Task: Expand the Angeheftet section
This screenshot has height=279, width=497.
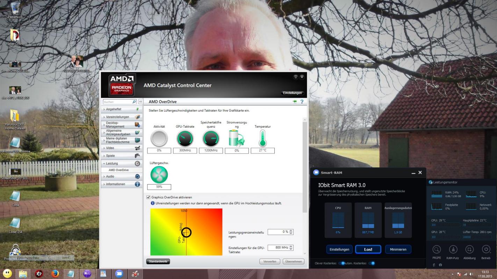Action: click(x=122, y=109)
